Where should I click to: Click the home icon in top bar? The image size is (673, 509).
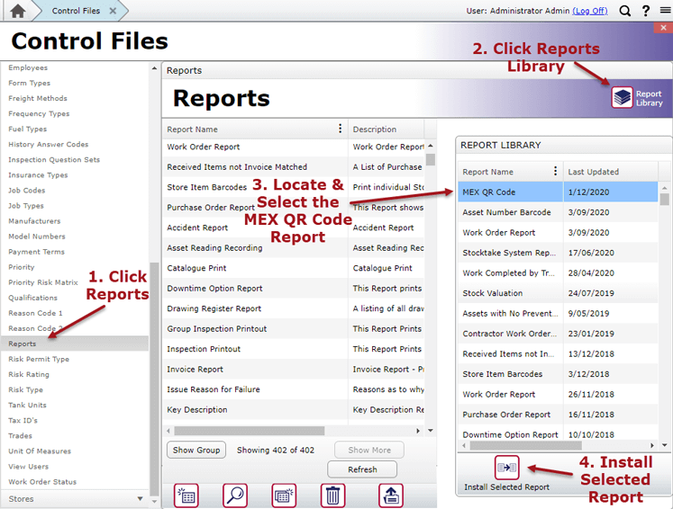click(18, 11)
